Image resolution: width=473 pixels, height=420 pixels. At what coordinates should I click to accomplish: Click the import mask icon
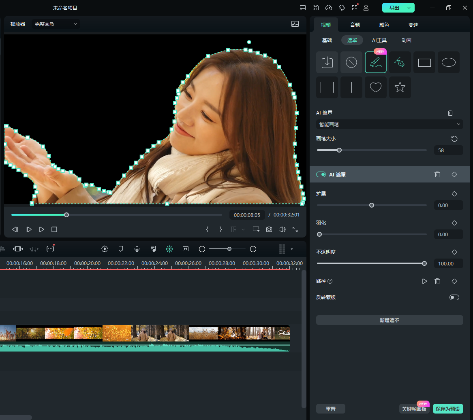pyautogui.click(x=327, y=62)
